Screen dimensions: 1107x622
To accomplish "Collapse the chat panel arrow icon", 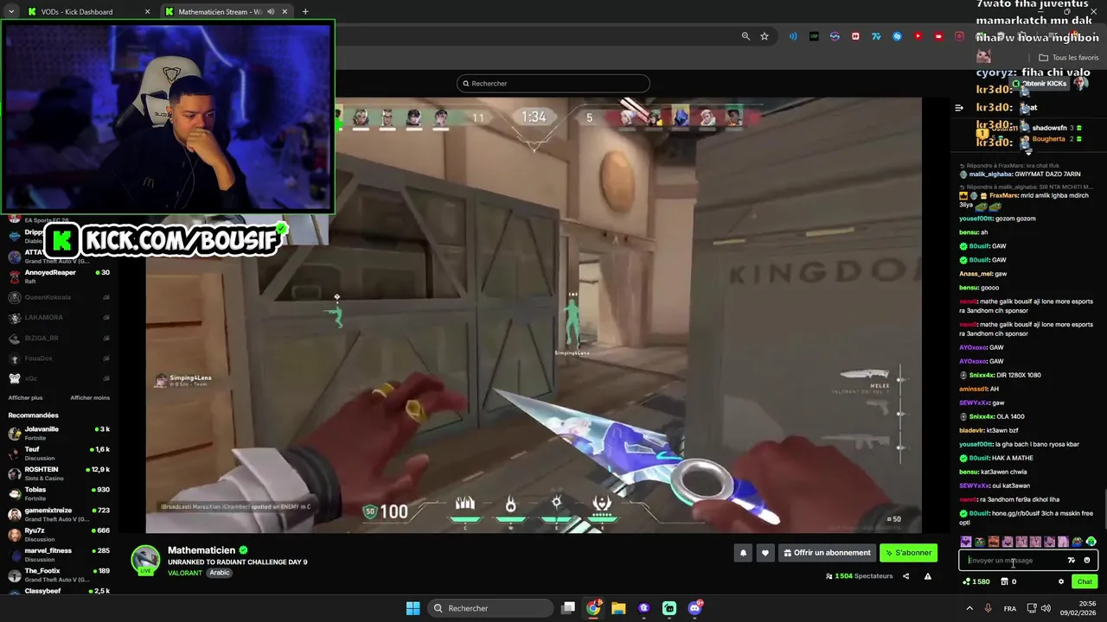I will click(958, 108).
